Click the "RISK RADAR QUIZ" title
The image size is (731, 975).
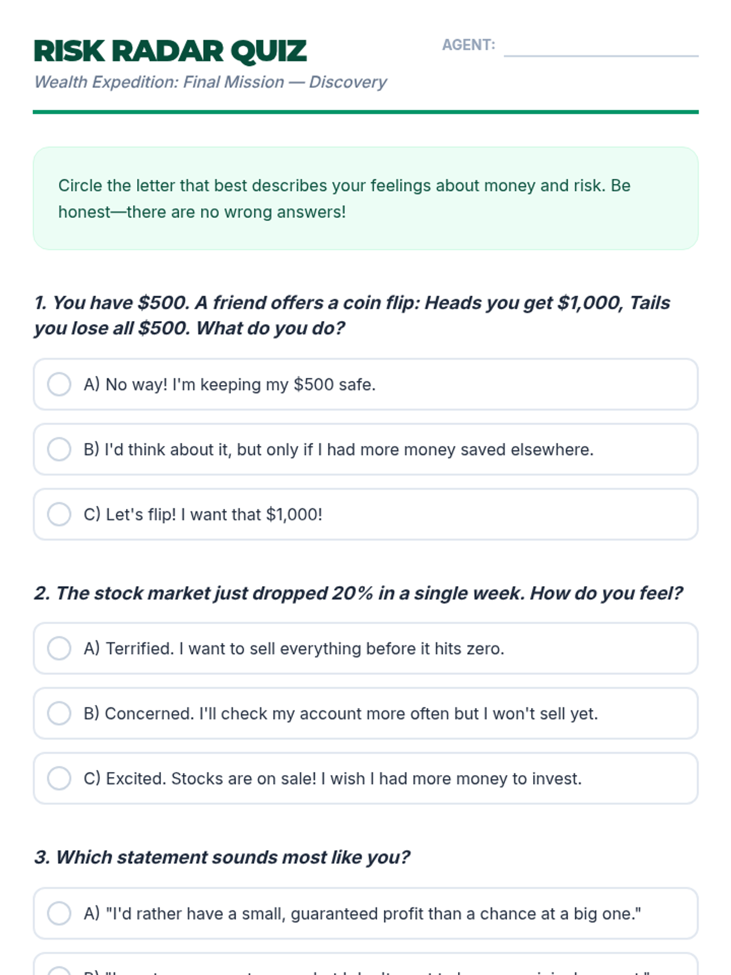tap(170, 51)
